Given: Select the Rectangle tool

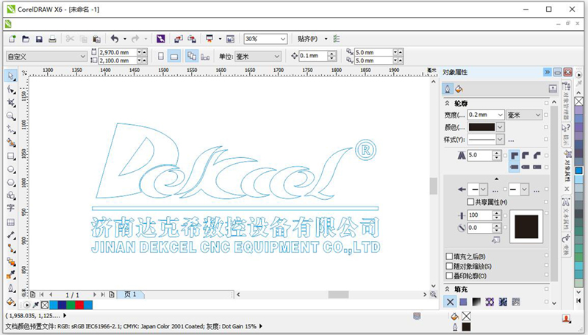Looking at the screenshot, I should (x=11, y=156).
